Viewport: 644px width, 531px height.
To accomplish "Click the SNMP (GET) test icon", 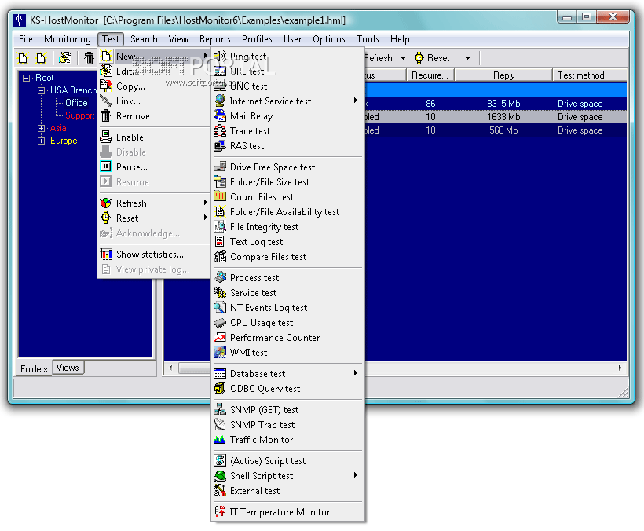I will tap(220, 409).
